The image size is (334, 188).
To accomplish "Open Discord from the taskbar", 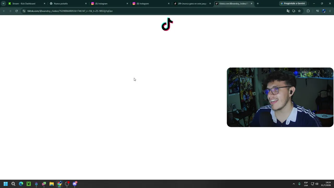I will tap(75, 184).
